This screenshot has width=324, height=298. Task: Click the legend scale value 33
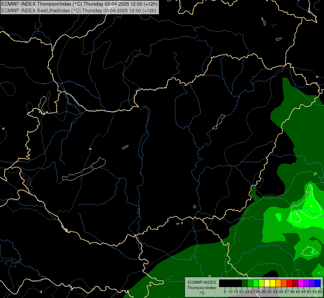click(275, 292)
